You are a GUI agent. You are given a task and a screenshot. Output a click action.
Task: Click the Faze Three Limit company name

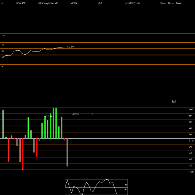tap(171, 3)
